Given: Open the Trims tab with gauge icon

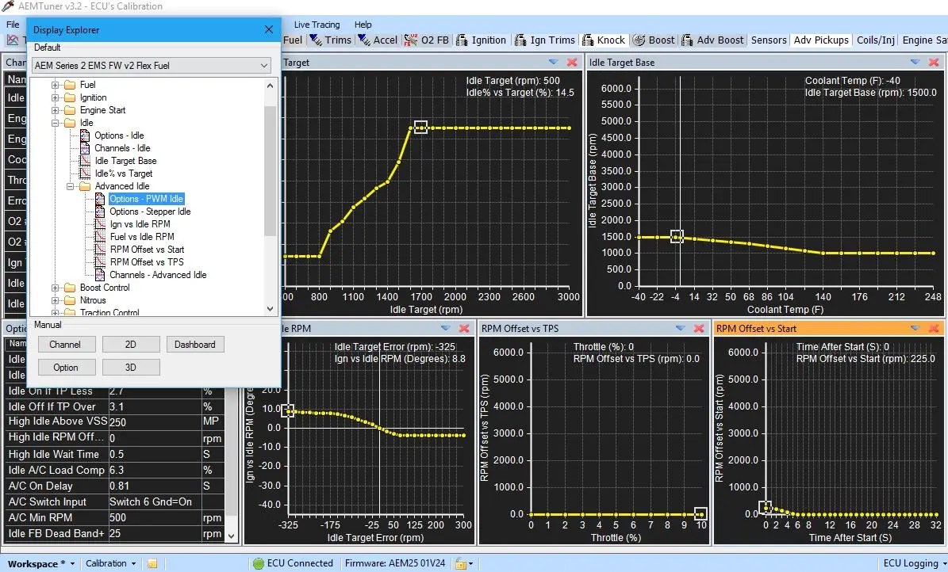Looking at the screenshot, I should [330, 40].
